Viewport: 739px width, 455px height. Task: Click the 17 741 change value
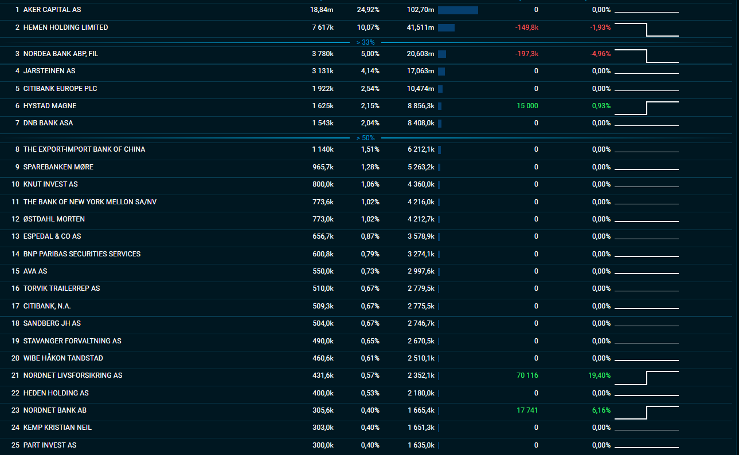tap(527, 410)
